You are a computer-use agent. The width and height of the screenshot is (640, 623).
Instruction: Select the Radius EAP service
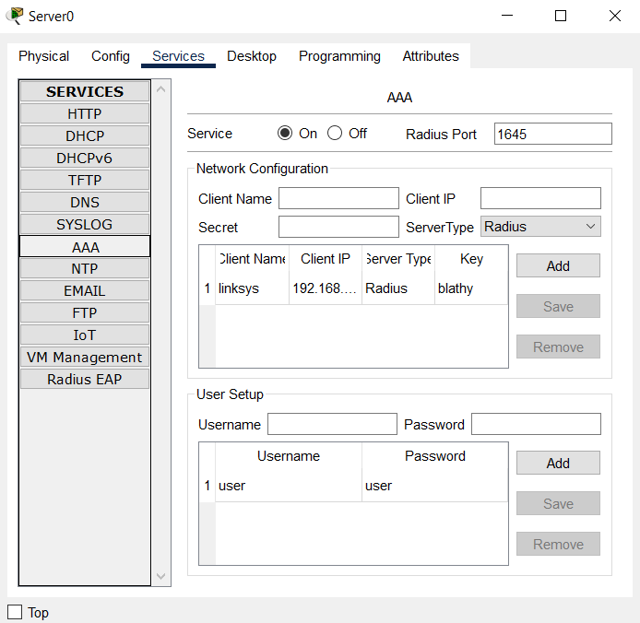pyautogui.click(x=85, y=380)
